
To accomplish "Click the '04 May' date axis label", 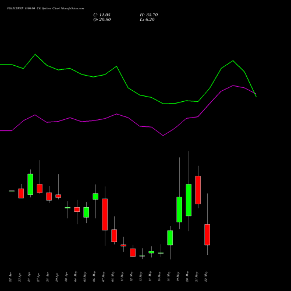I will coord(76,276).
